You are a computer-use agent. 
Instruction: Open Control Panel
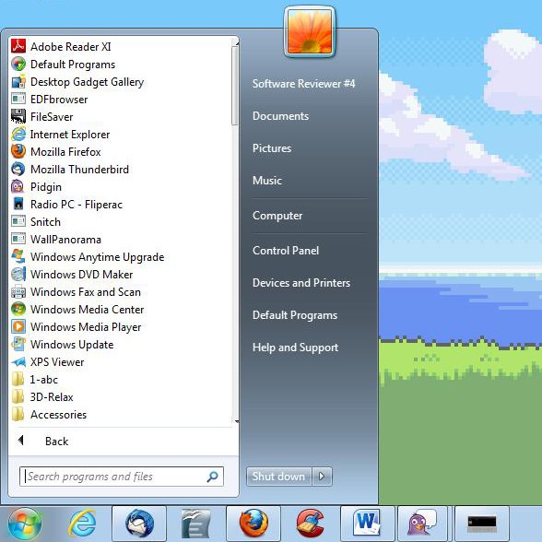point(286,251)
